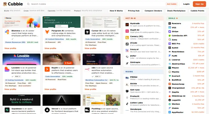View profile of Replit

[50, 89]
